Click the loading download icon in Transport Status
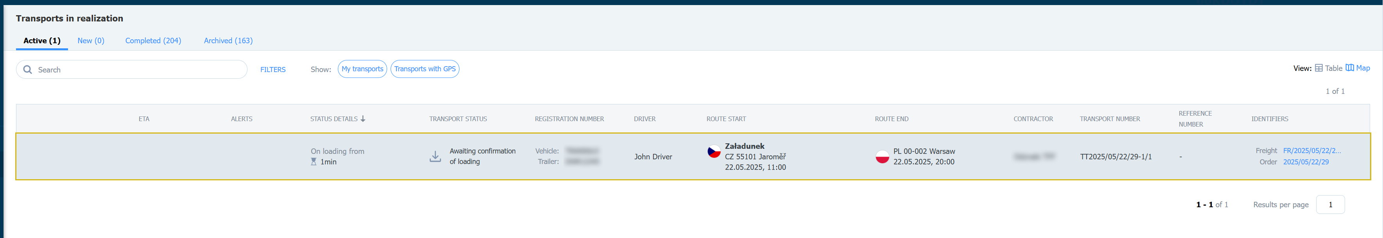Image resolution: width=1383 pixels, height=238 pixels. (x=436, y=156)
